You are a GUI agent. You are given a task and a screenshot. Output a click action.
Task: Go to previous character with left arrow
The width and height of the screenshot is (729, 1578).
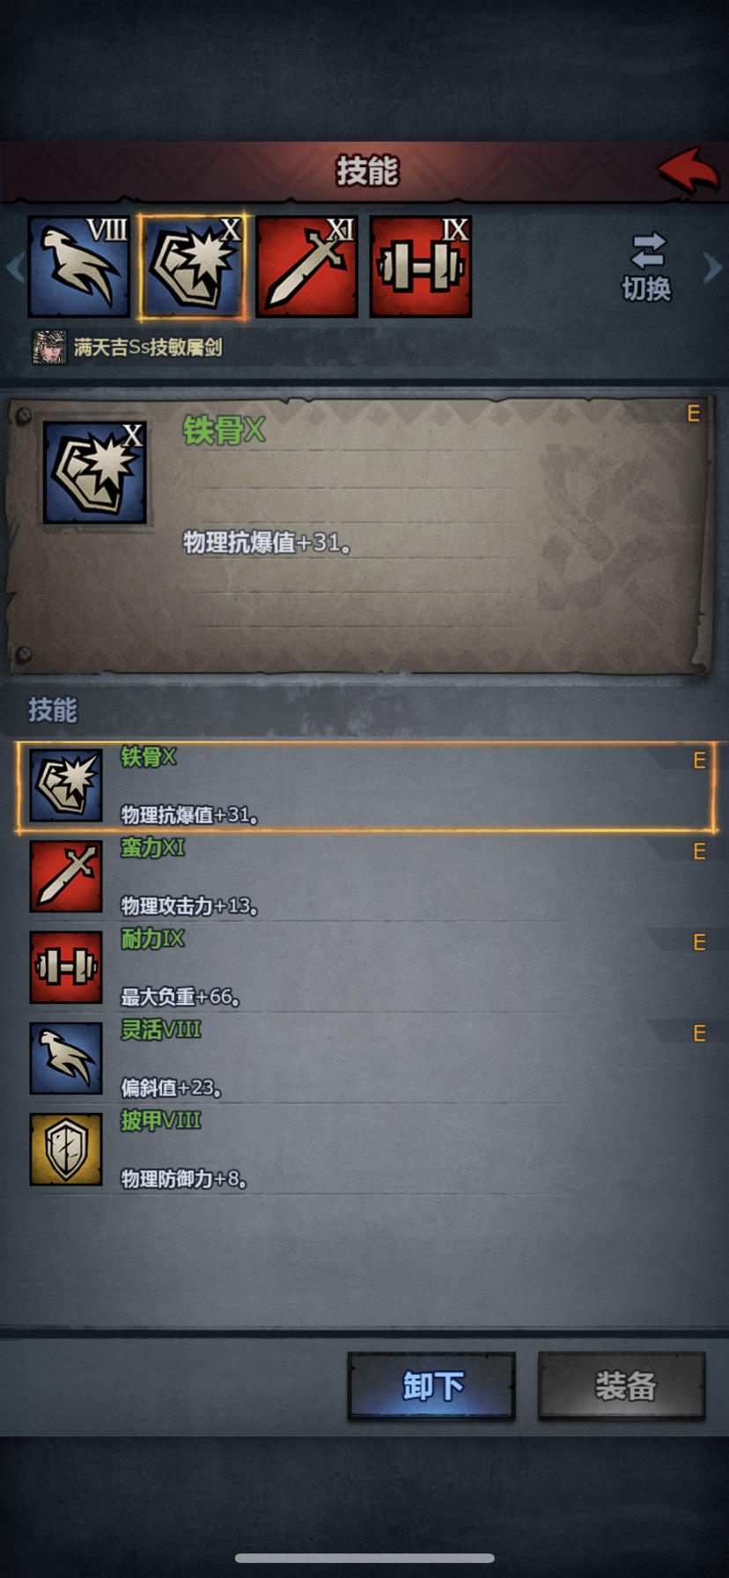point(14,267)
